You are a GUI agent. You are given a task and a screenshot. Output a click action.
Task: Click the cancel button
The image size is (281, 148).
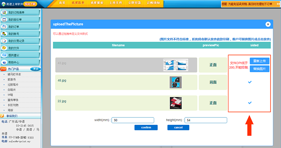pyautogui.click(x=178, y=128)
